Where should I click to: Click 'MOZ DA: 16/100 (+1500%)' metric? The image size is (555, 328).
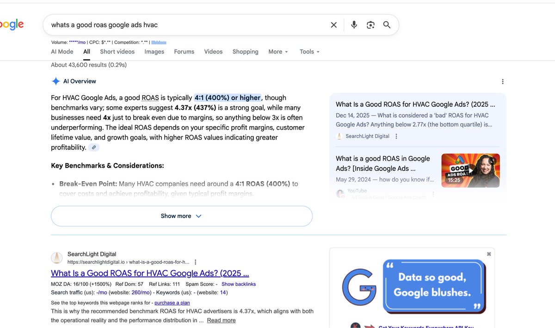[x=80, y=284]
